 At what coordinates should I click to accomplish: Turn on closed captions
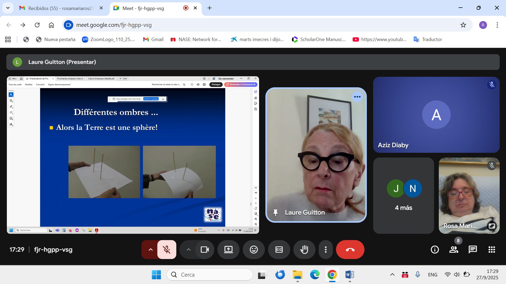279,249
